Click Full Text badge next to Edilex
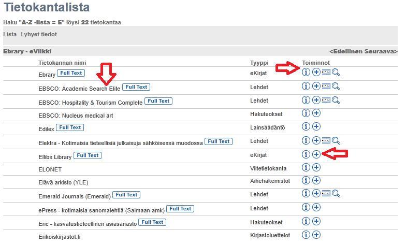 tap(70, 127)
